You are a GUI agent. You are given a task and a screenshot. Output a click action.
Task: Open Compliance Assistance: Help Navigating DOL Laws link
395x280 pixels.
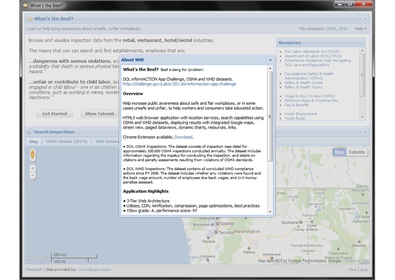pos(318,62)
